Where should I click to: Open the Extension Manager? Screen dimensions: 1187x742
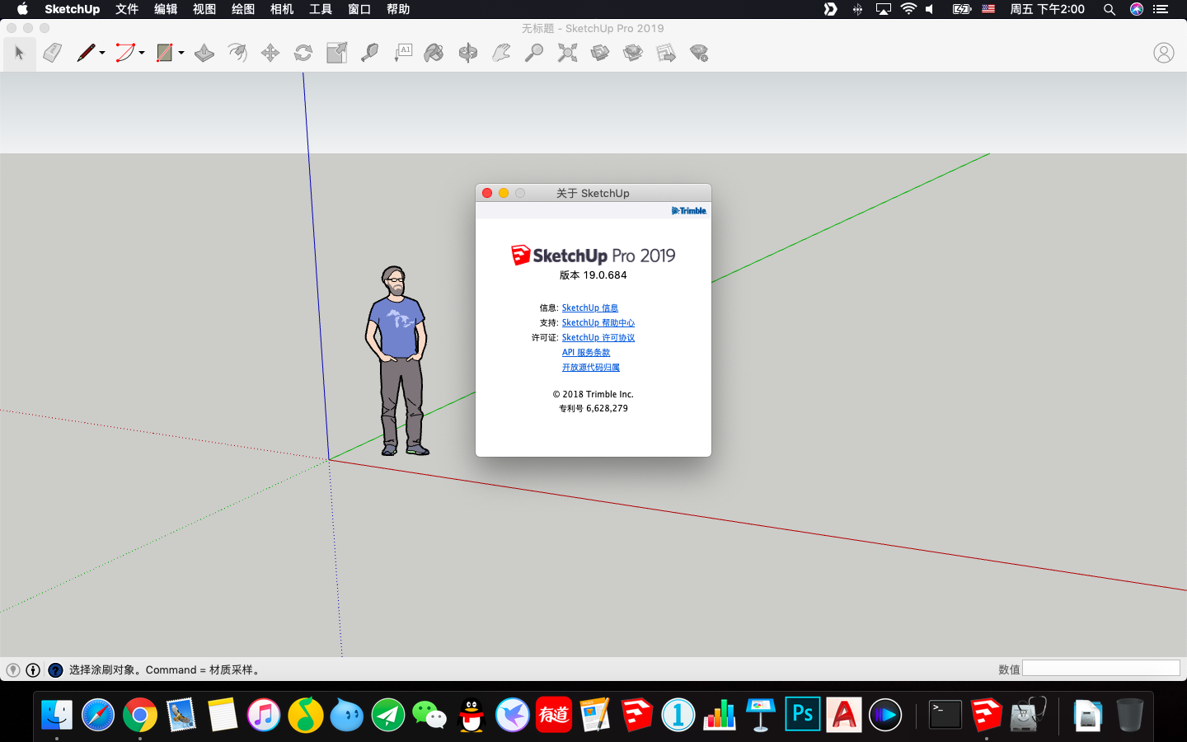click(699, 54)
